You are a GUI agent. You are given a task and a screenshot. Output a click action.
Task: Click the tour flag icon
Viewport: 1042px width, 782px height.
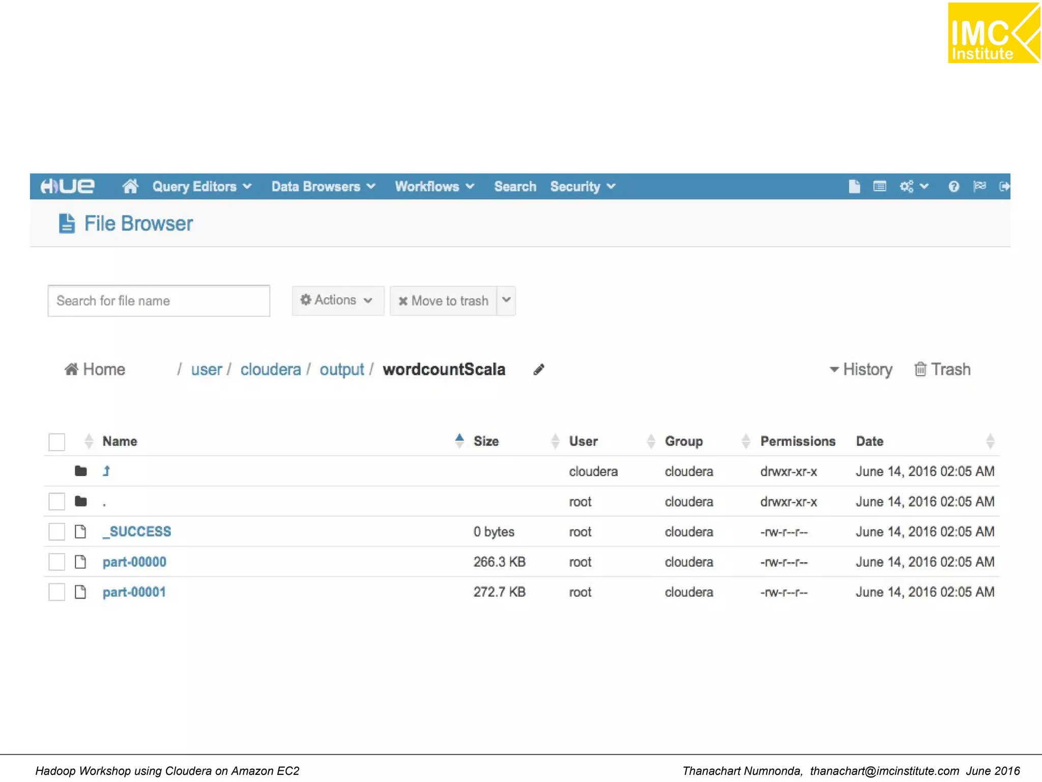point(979,186)
